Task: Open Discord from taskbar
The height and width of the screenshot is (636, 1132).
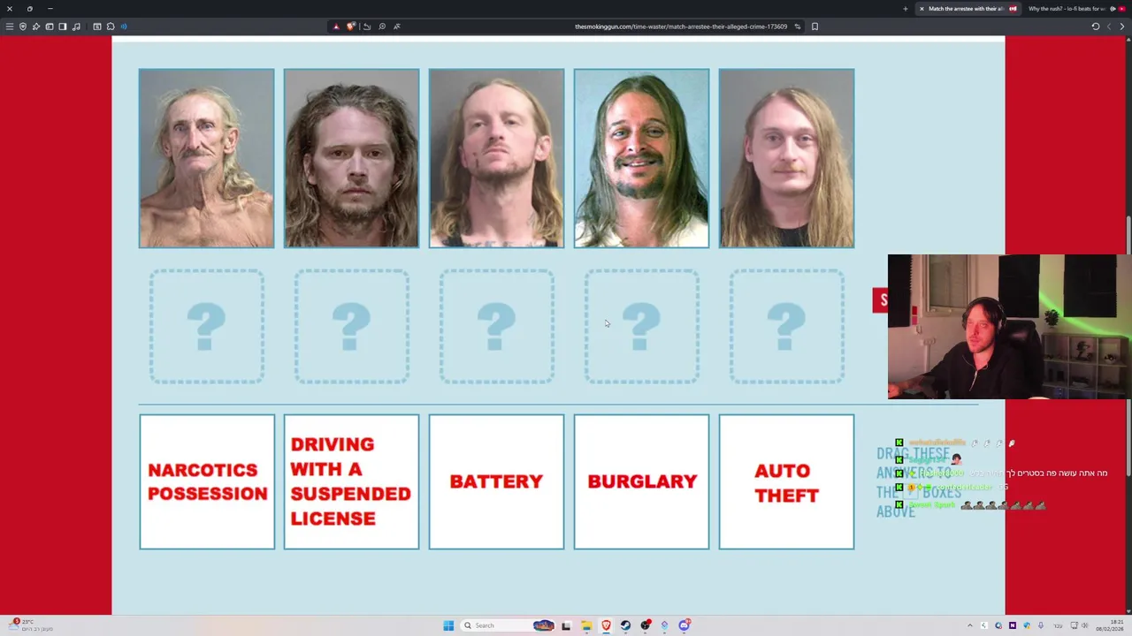Action: tap(684, 625)
